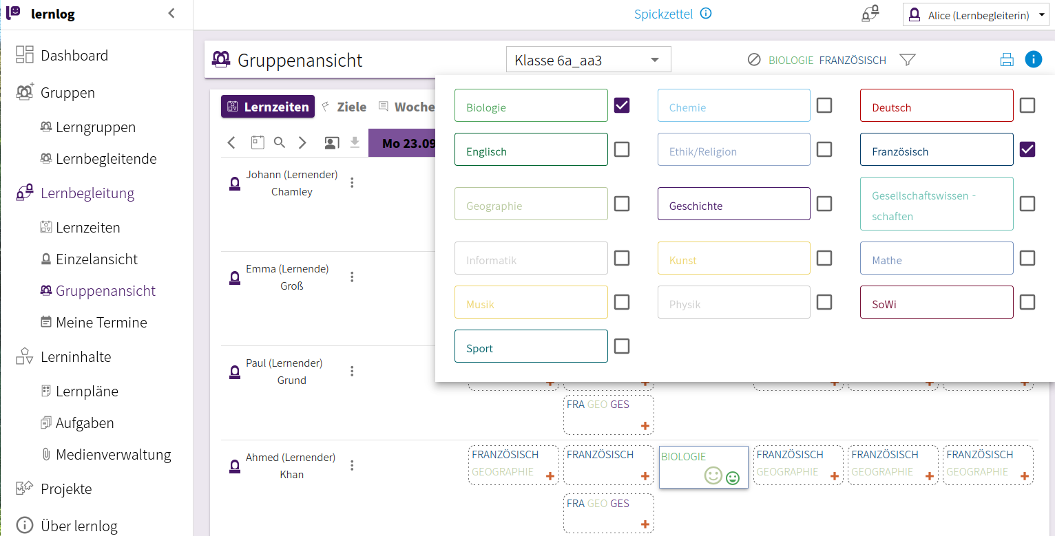Clear the subject filter with the ban icon
This screenshot has width=1055, height=536.
[x=754, y=60]
